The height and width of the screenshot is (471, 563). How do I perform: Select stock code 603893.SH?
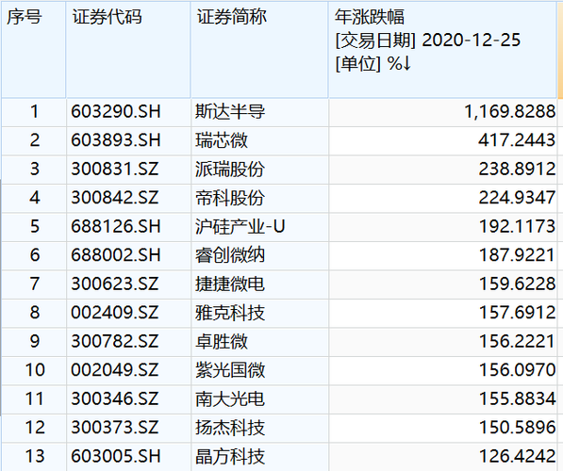pos(116,140)
